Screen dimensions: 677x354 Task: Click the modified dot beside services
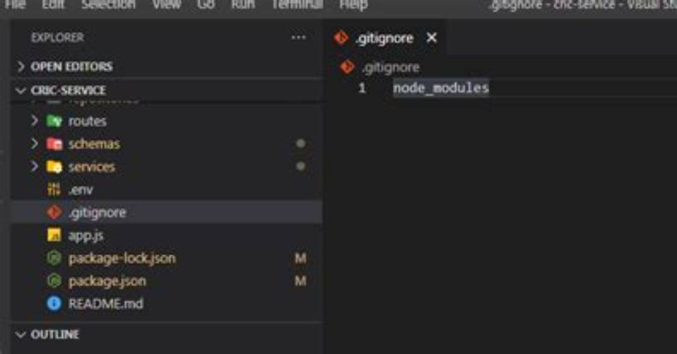(301, 166)
